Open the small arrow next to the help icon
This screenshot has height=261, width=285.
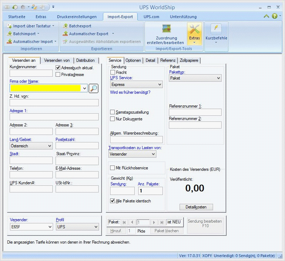[280, 16]
